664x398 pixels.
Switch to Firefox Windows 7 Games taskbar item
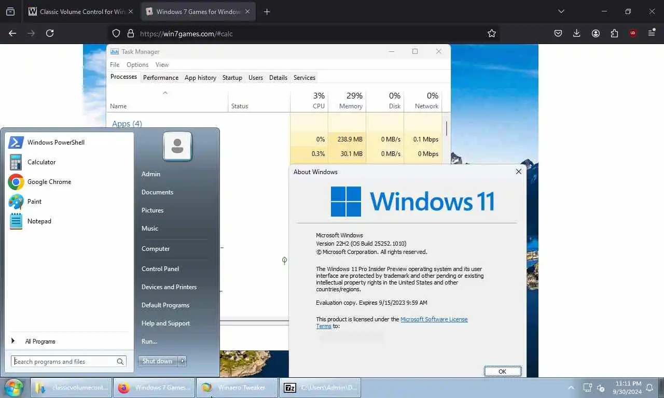pyautogui.click(x=154, y=388)
